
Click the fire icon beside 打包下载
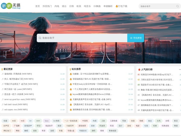coord(117,6)
